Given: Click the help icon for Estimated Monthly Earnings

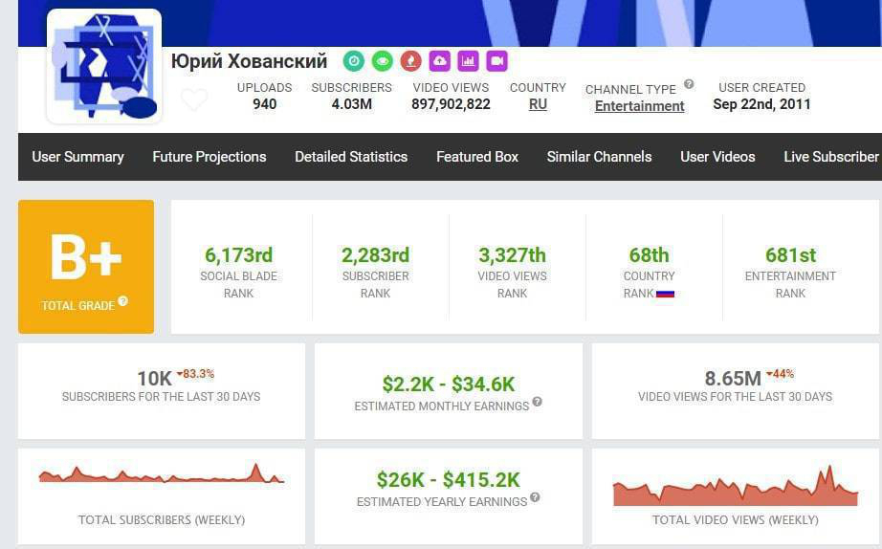Looking at the screenshot, I should click(x=537, y=402).
